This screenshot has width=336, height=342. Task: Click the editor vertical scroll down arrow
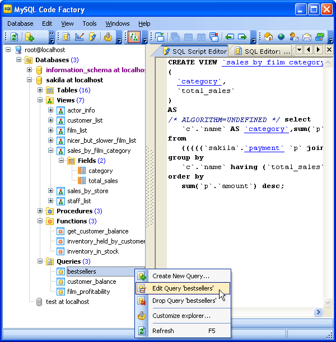[x=328, y=302]
